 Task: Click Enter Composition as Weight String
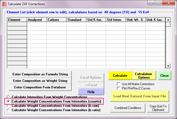point(40,81)
